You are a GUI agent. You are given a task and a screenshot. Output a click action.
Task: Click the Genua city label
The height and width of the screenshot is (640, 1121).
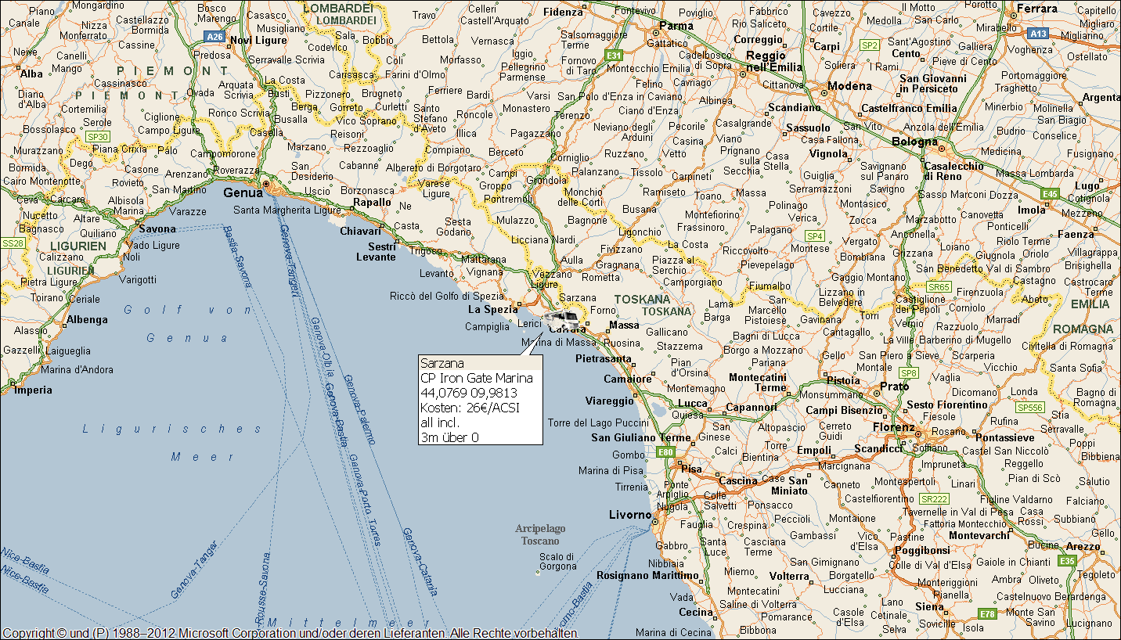point(243,192)
